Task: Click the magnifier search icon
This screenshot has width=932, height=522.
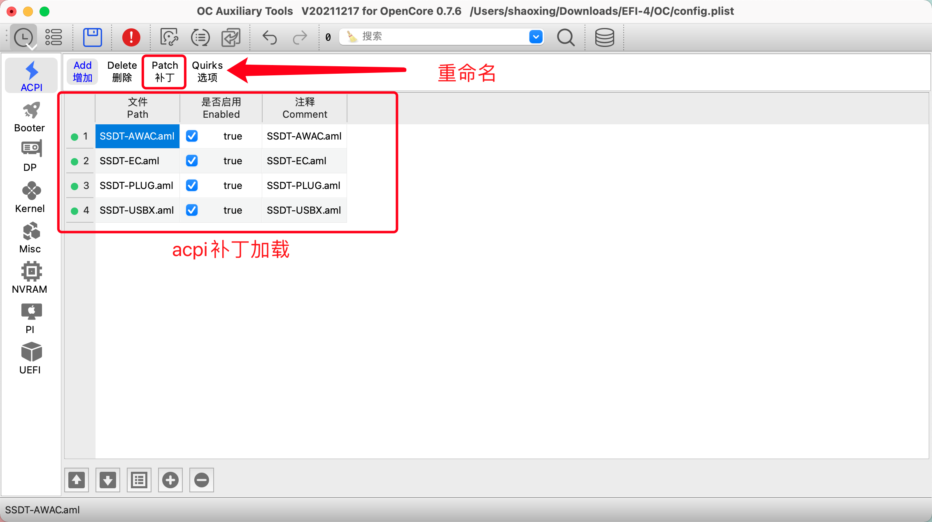Action: 565,37
